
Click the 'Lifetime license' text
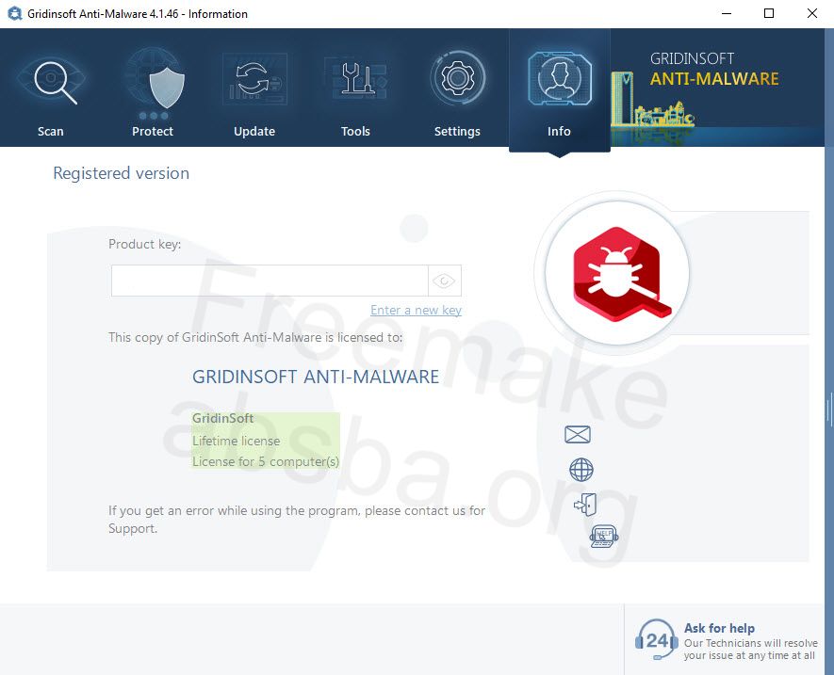pos(237,441)
